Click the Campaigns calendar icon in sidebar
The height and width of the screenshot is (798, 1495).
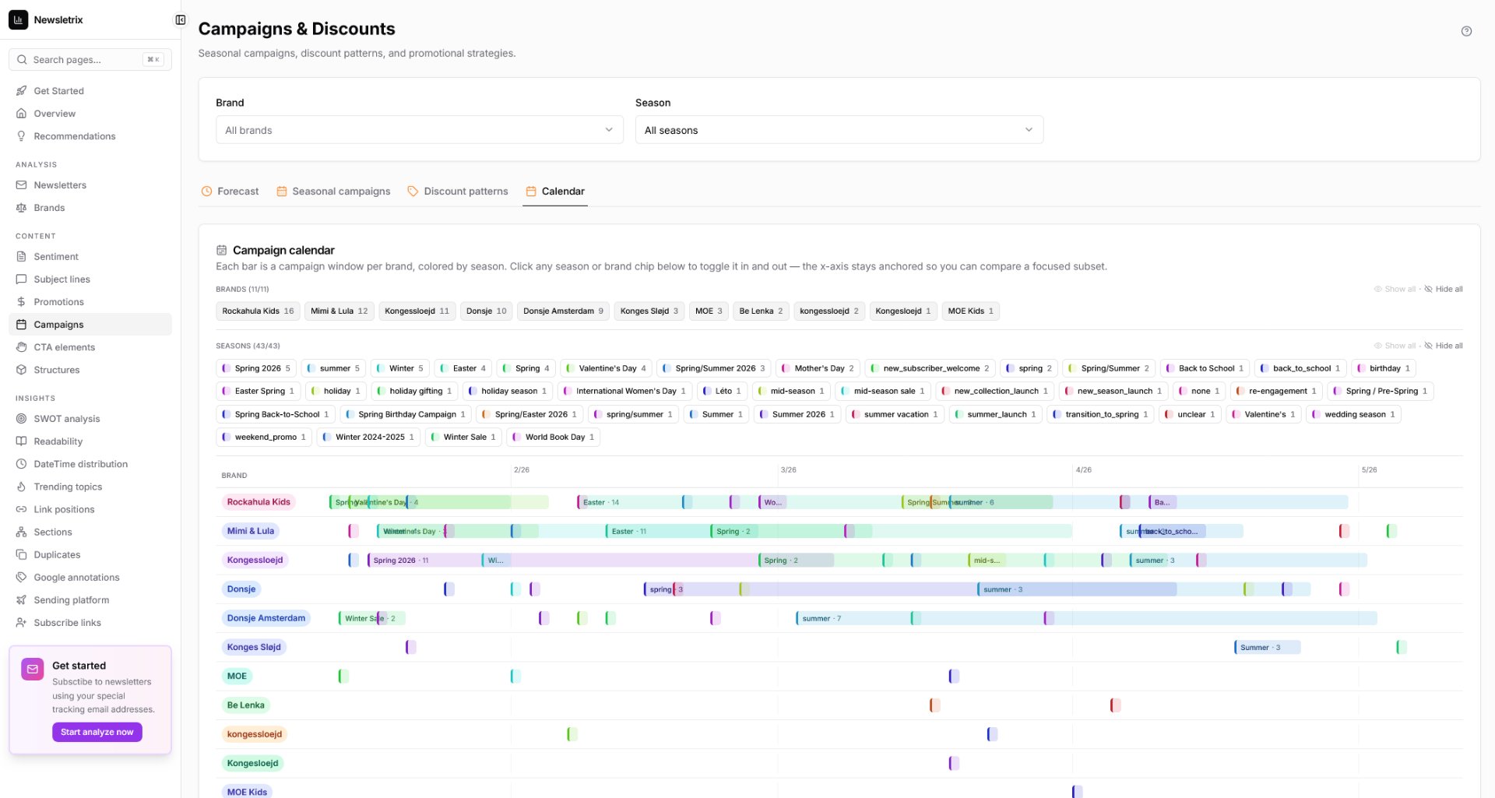pos(22,325)
